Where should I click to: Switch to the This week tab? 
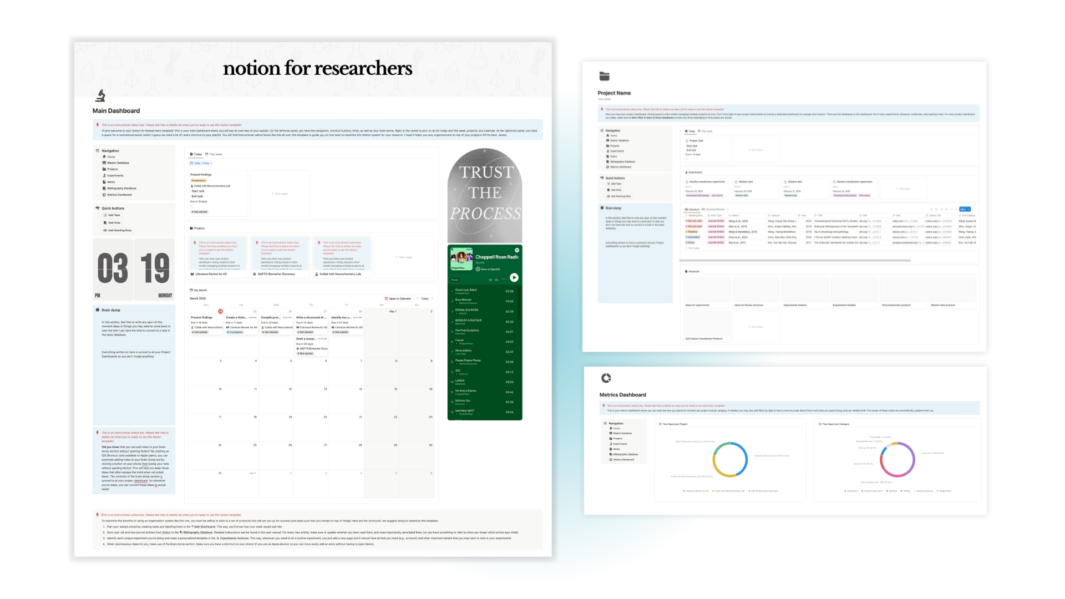point(214,154)
